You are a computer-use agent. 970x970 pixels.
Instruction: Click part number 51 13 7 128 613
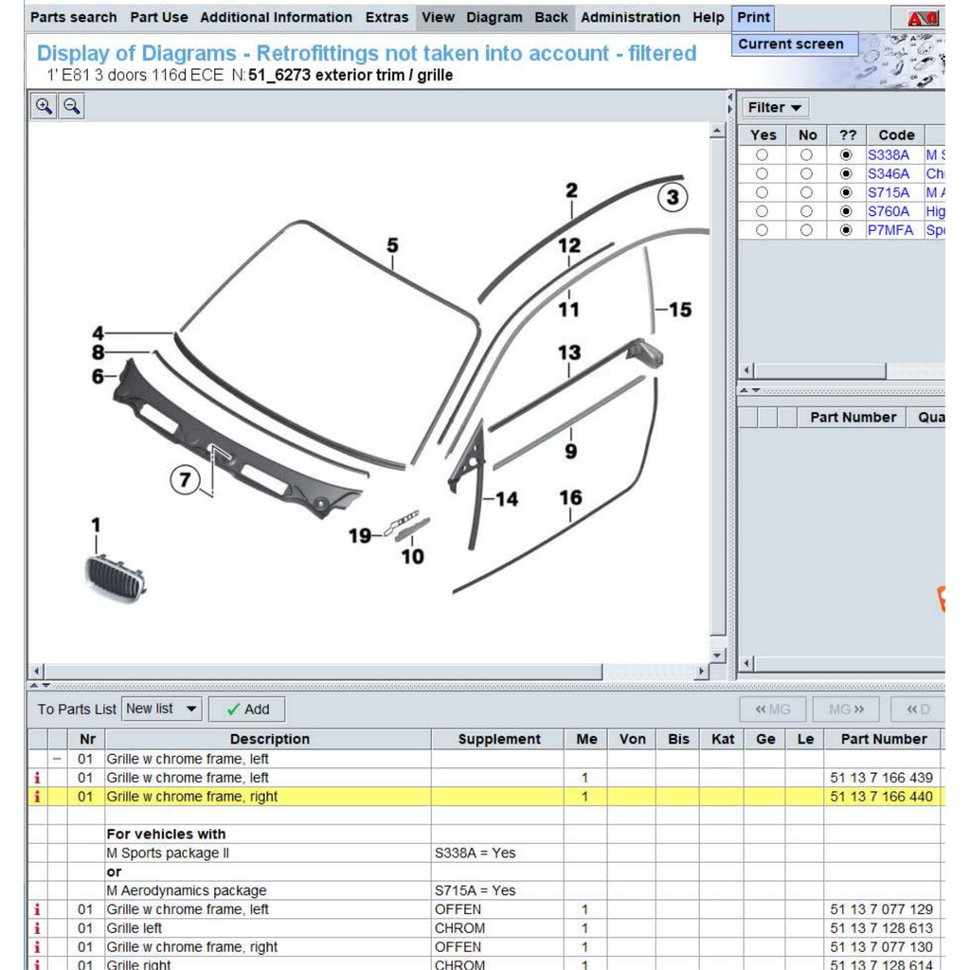[882, 928]
